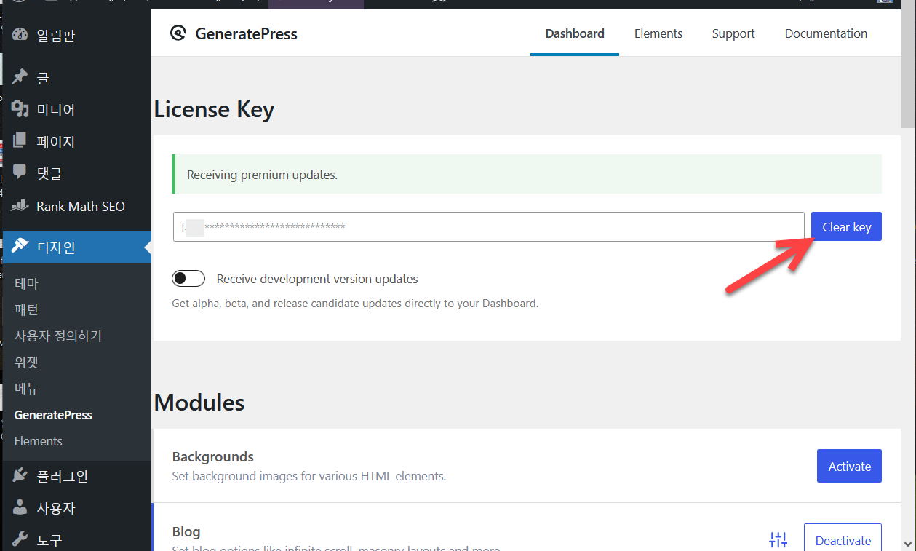Click the Backgrounds module title

212,456
